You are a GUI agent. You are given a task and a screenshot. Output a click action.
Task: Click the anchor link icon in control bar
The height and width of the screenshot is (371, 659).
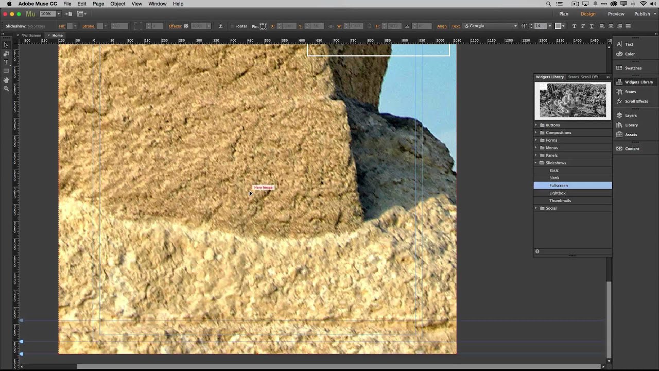pyautogui.click(x=220, y=26)
